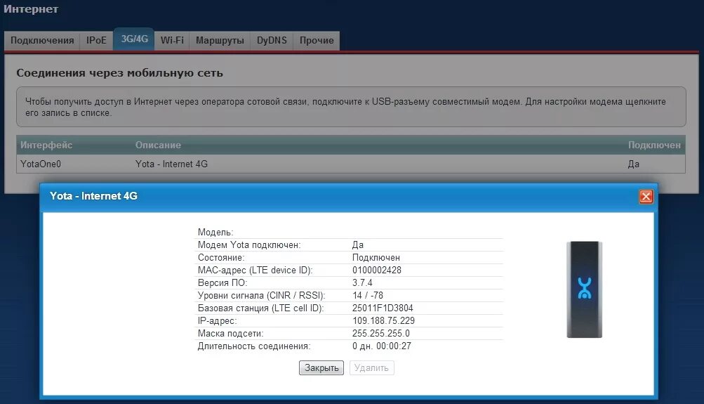Click the MAC value 0100002428
Viewport: 704px width, 404px height.
(377, 270)
